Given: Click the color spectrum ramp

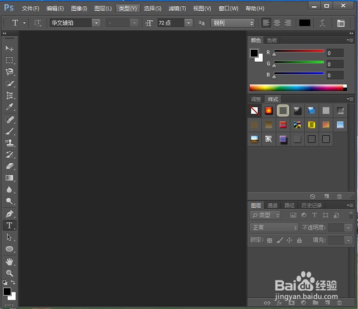Looking at the screenshot, I should point(298,88).
